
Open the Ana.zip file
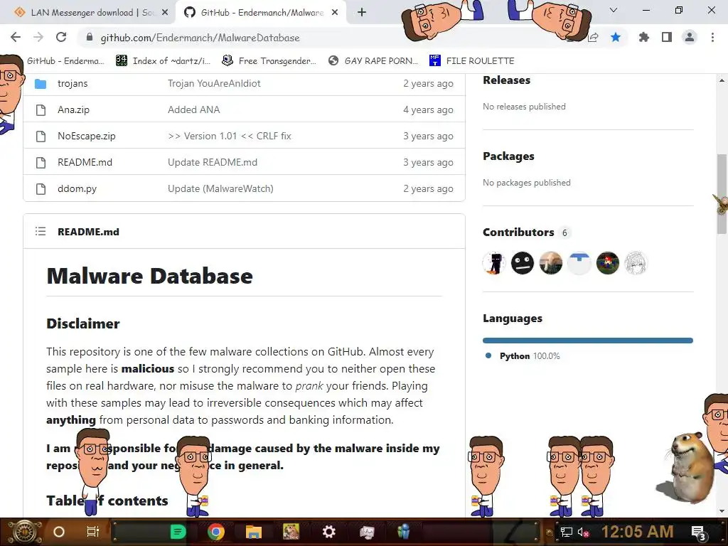73,109
